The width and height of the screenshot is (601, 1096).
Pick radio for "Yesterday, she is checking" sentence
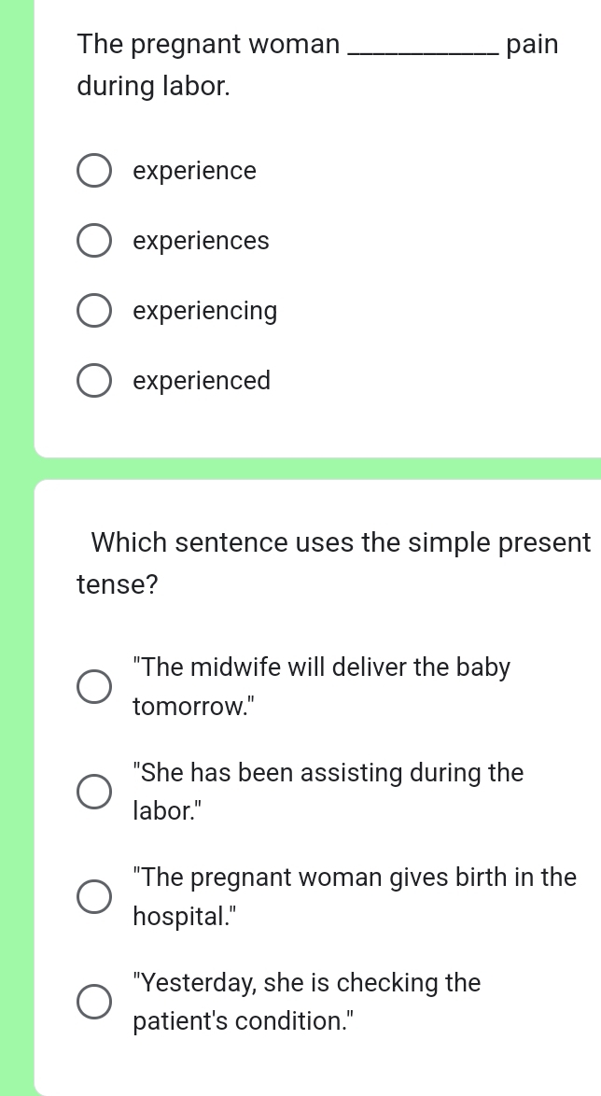pyautogui.click(x=92, y=1003)
